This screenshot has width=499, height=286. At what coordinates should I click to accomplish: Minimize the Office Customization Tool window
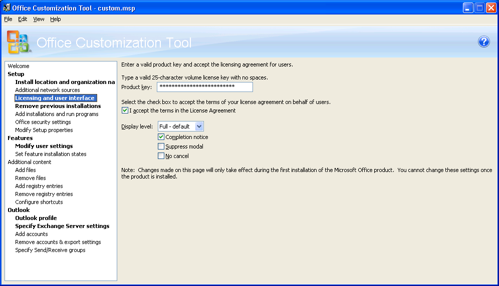(468, 8)
